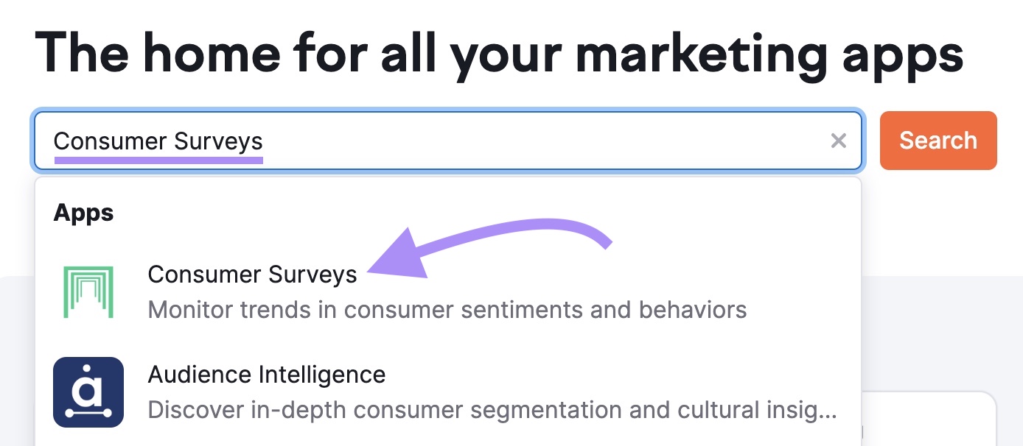Click the description 'Monitor trends in consumer sentiments'
This screenshot has width=1023, height=446.
click(x=447, y=309)
